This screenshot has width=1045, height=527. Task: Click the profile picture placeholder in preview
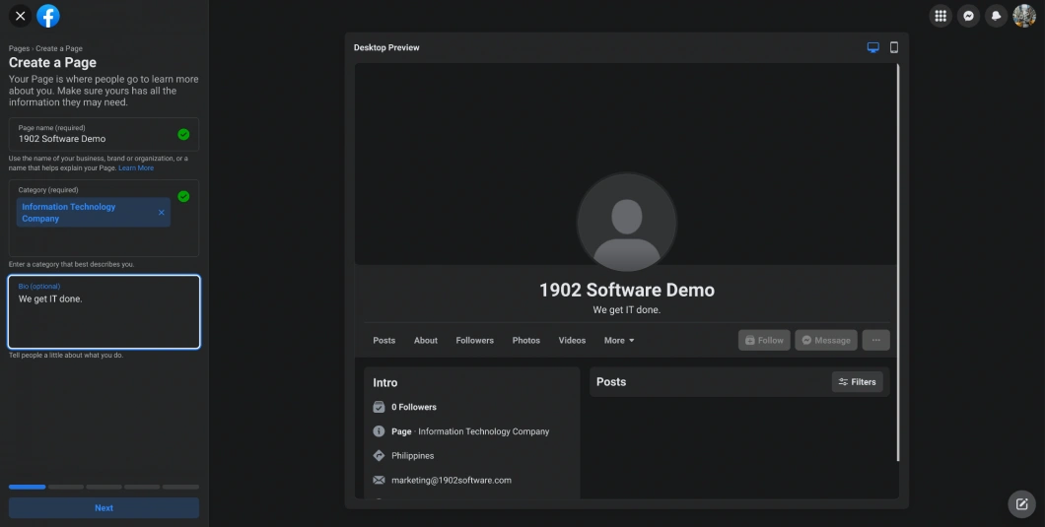626,223
